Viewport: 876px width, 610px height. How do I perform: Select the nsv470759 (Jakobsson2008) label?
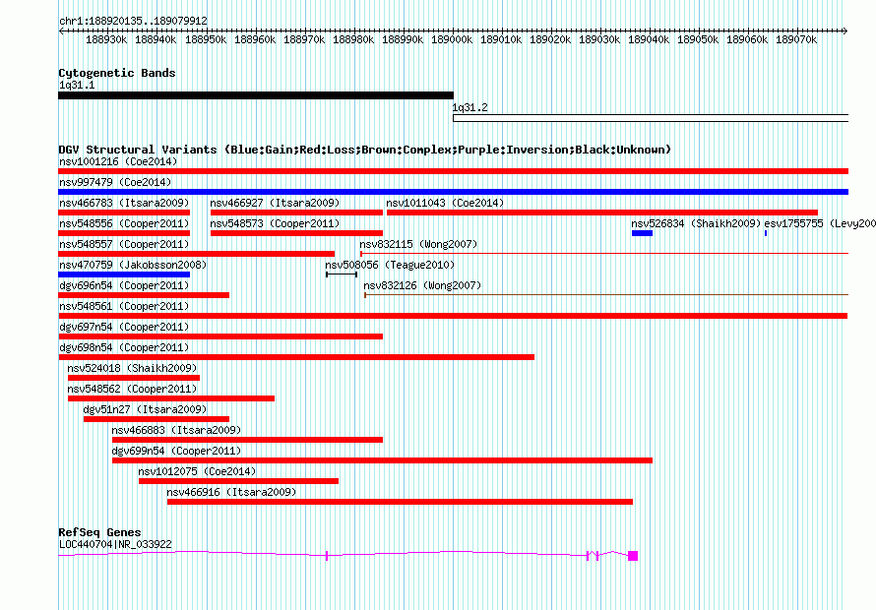point(133,265)
